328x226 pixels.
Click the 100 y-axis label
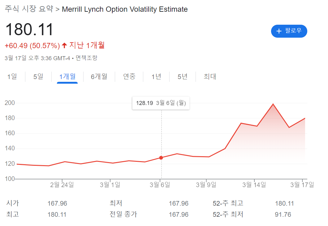tap(10, 179)
